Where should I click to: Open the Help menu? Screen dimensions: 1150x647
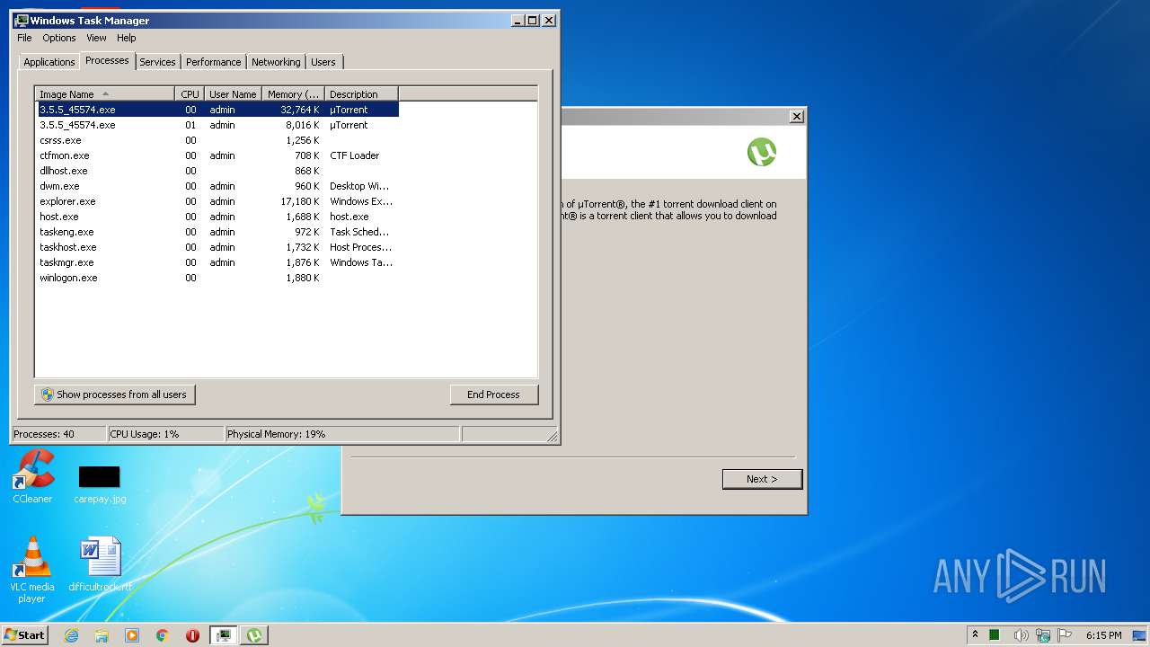[127, 38]
